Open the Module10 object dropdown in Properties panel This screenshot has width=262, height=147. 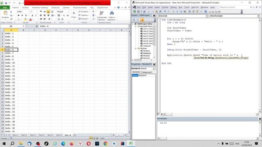pos(154,69)
